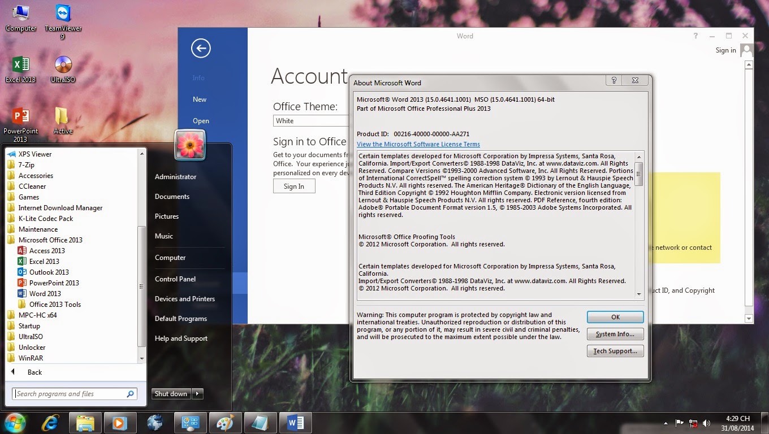Click help question mark in About dialog
Viewport: 769px width, 434px height.
pos(614,81)
